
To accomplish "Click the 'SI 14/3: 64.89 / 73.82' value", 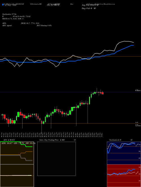I will [22, 16].
